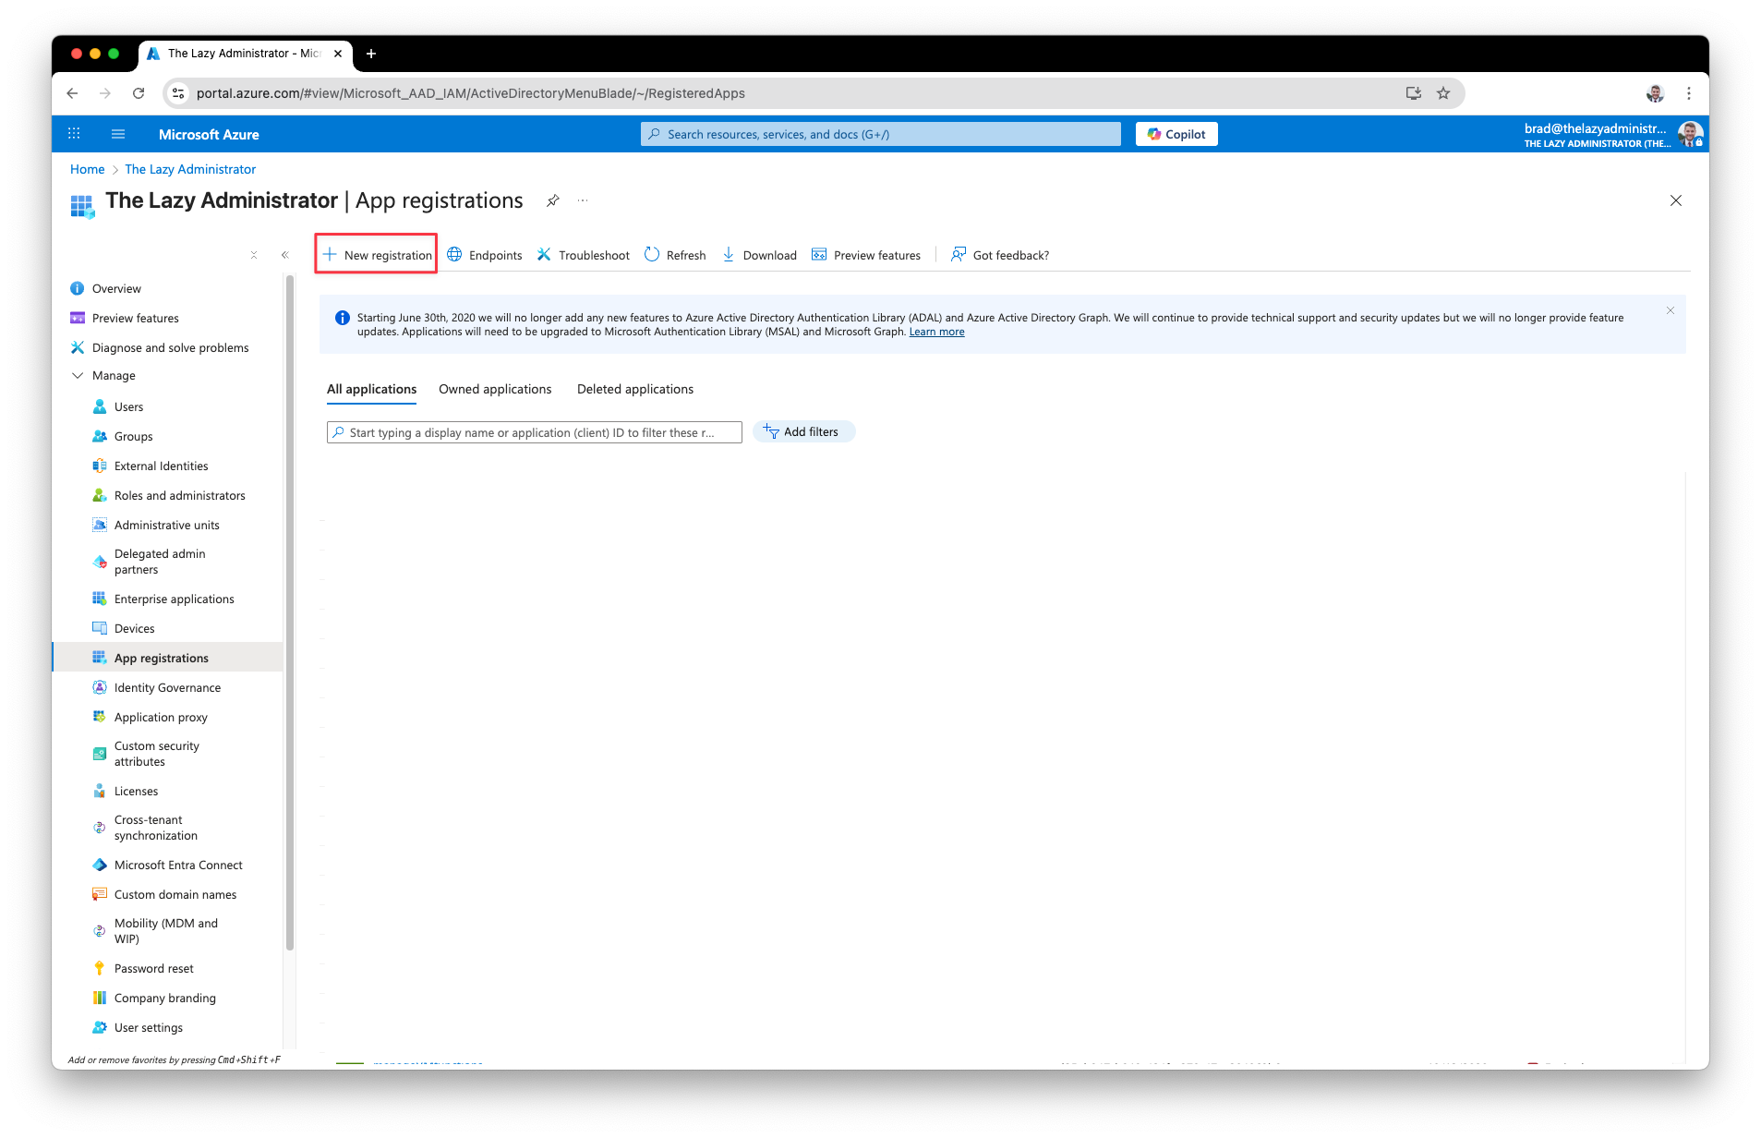Collapse the Manage section in sidebar
This screenshot has height=1138, width=1761.
click(78, 376)
